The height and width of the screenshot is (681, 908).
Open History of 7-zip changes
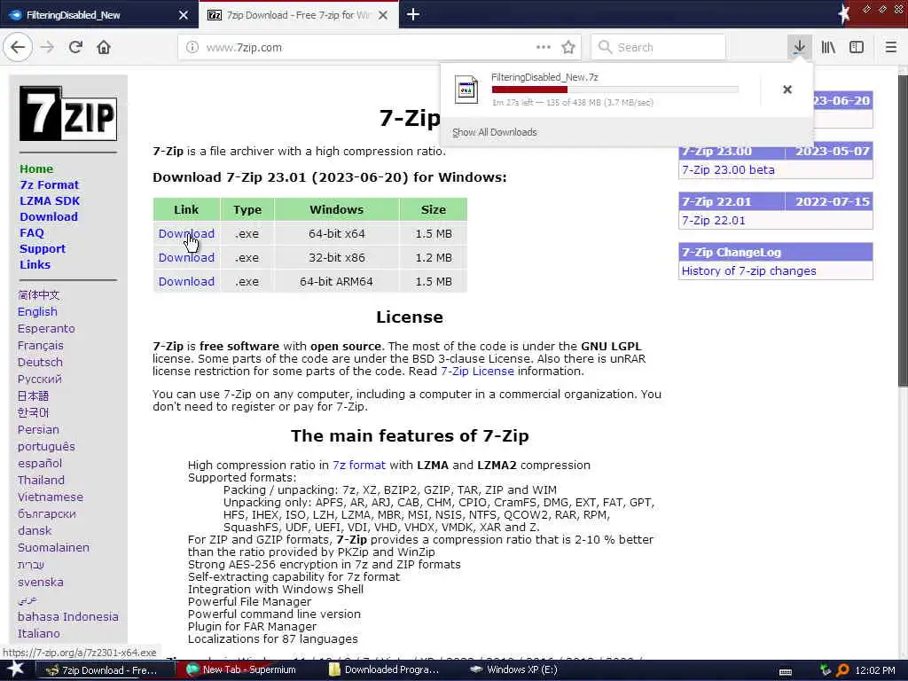coord(748,270)
